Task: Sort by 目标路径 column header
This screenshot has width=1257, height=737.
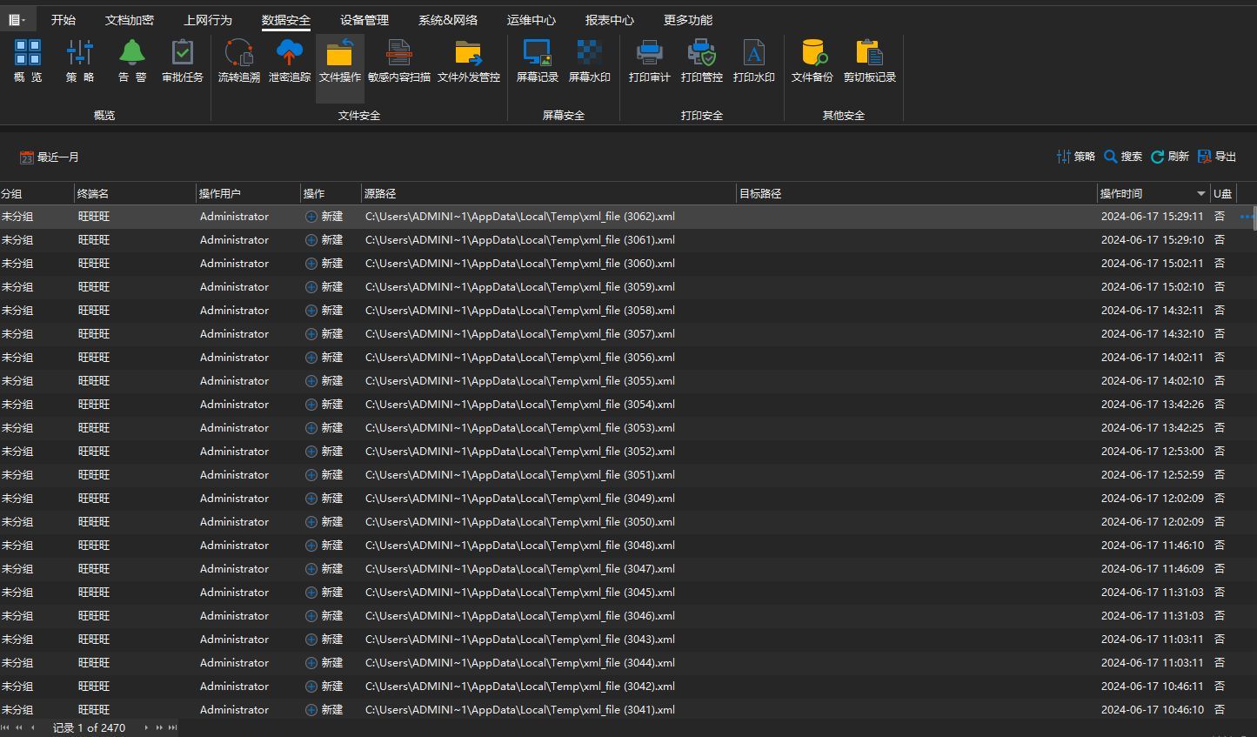Action: [917, 193]
